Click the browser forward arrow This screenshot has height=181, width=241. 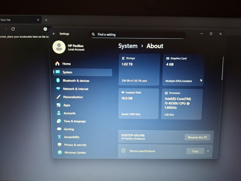pos(5,29)
